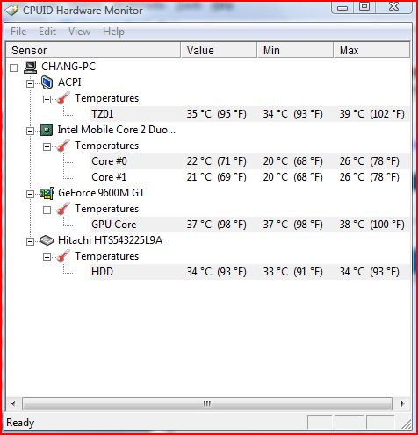Select the GPU Core sensor row
418x435 pixels.
[x=249, y=225]
